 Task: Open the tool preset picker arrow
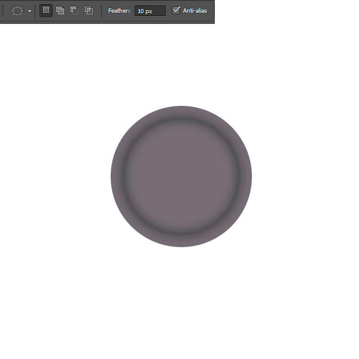tap(29, 11)
